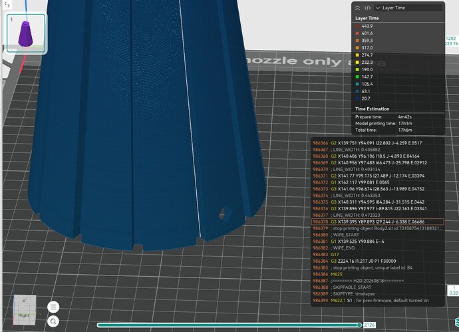Click the 190.0 legend swatch

tap(357, 69)
